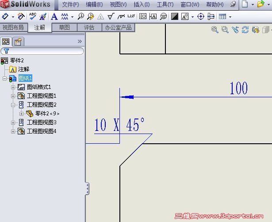
Task: Click the Previous View icon
Action: (x=235, y=30)
